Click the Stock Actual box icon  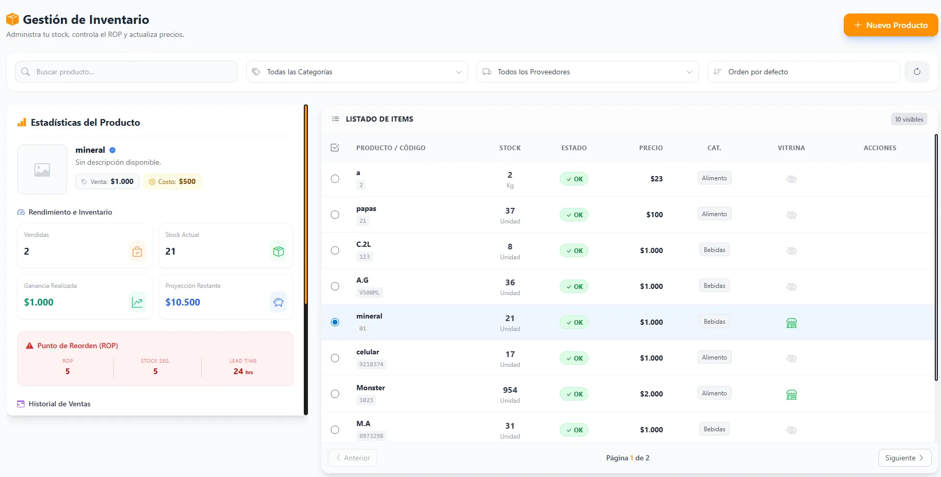278,251
